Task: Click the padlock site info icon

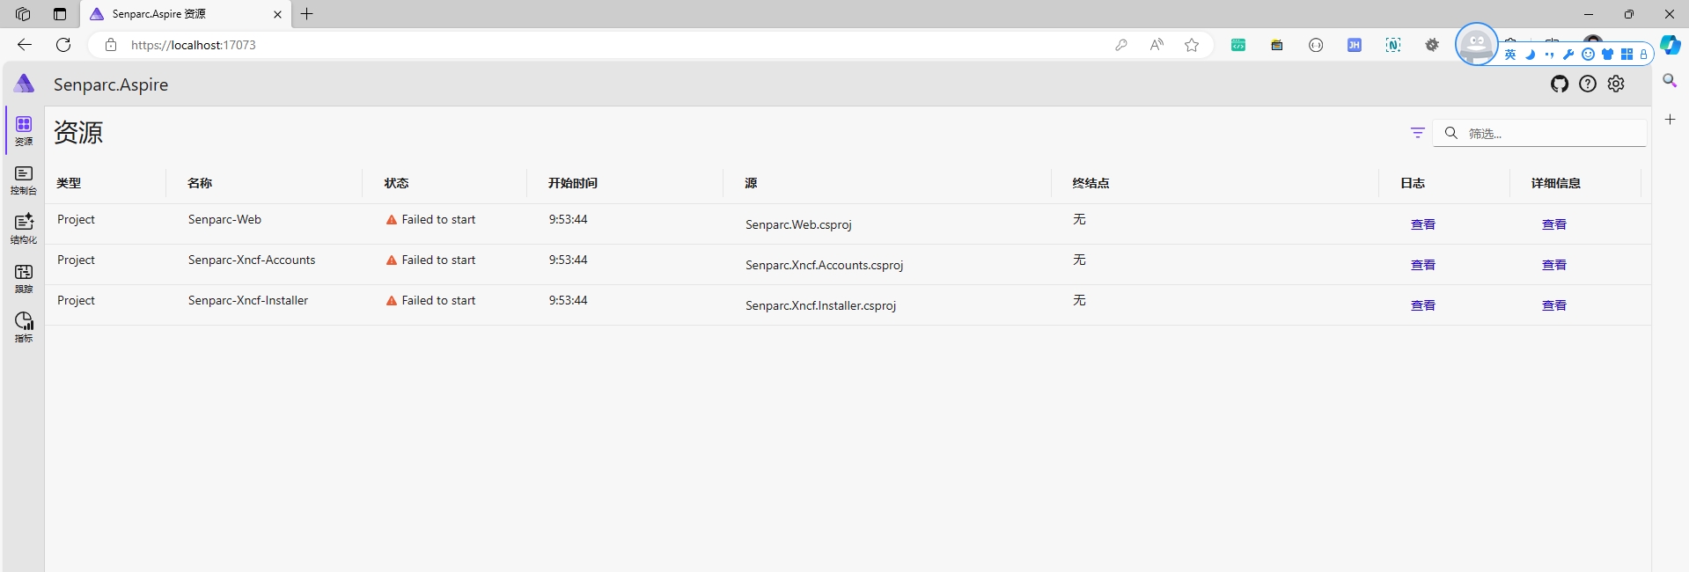Action: coord(111,45)
